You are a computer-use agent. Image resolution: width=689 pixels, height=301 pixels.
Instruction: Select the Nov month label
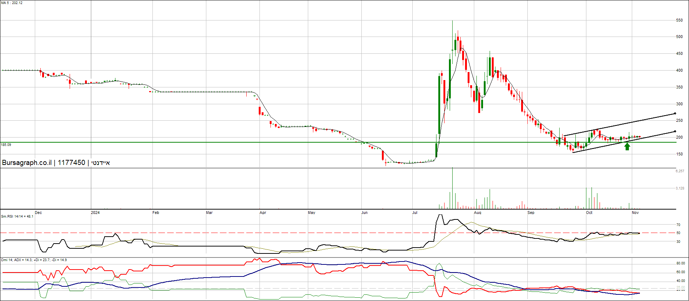[635, 212]
